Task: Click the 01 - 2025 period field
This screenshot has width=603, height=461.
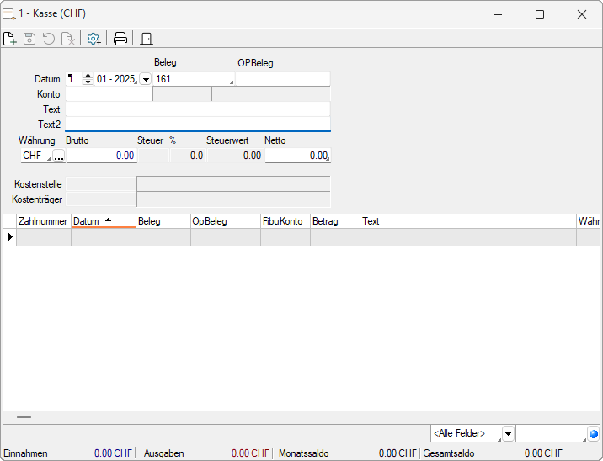Action: click(116, 79)
